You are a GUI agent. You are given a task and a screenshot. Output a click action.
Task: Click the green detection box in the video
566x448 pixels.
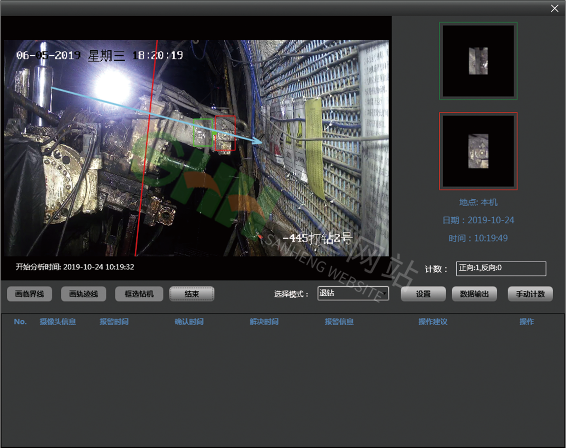point(203,132)
